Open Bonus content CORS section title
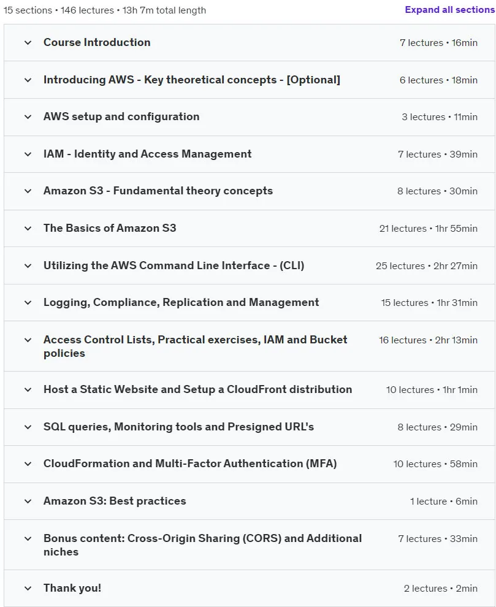 202,544
